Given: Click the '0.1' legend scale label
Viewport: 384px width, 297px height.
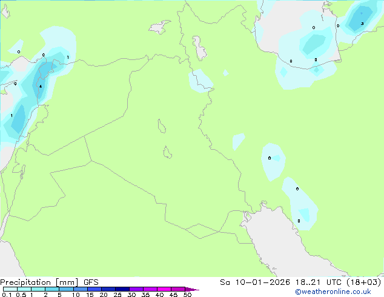Looking at the screenshot, I should pos(7,295).
